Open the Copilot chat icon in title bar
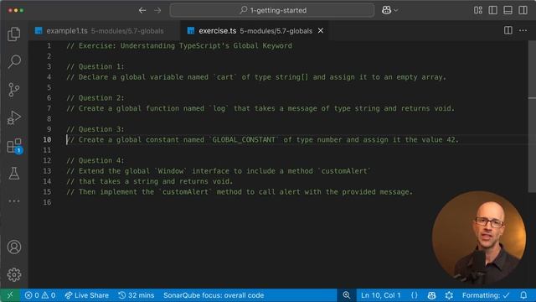536x302 pixels. pos(386,10)
